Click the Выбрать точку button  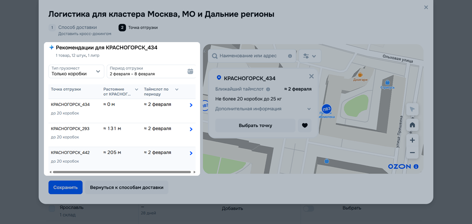coord(255,126)
